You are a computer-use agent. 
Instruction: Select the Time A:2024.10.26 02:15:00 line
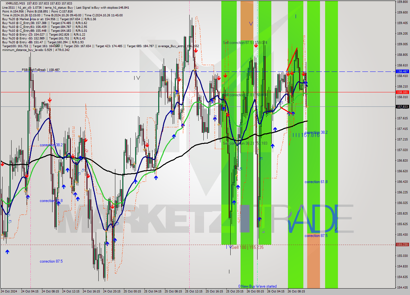point(62,15)
